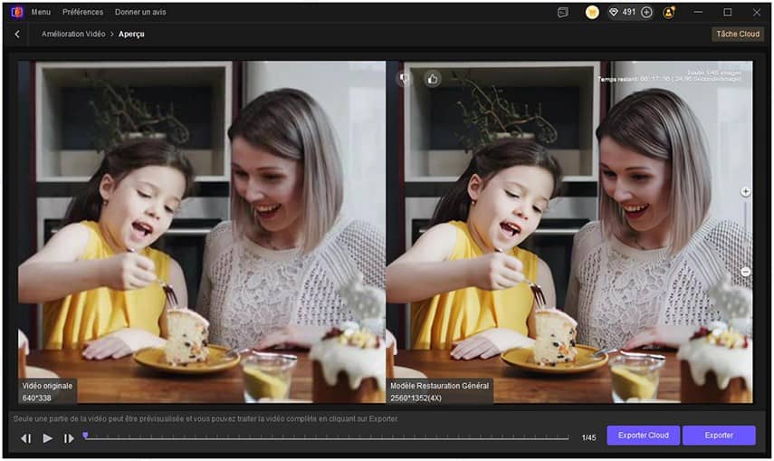
Task: Open the Menu item
Action: pyautogui.click(x=41, y=12)
